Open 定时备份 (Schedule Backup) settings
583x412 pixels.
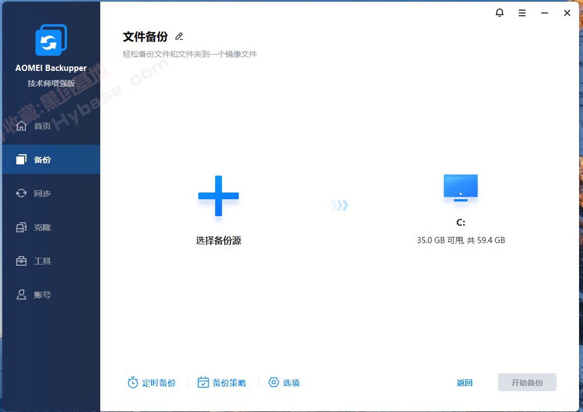152,382
